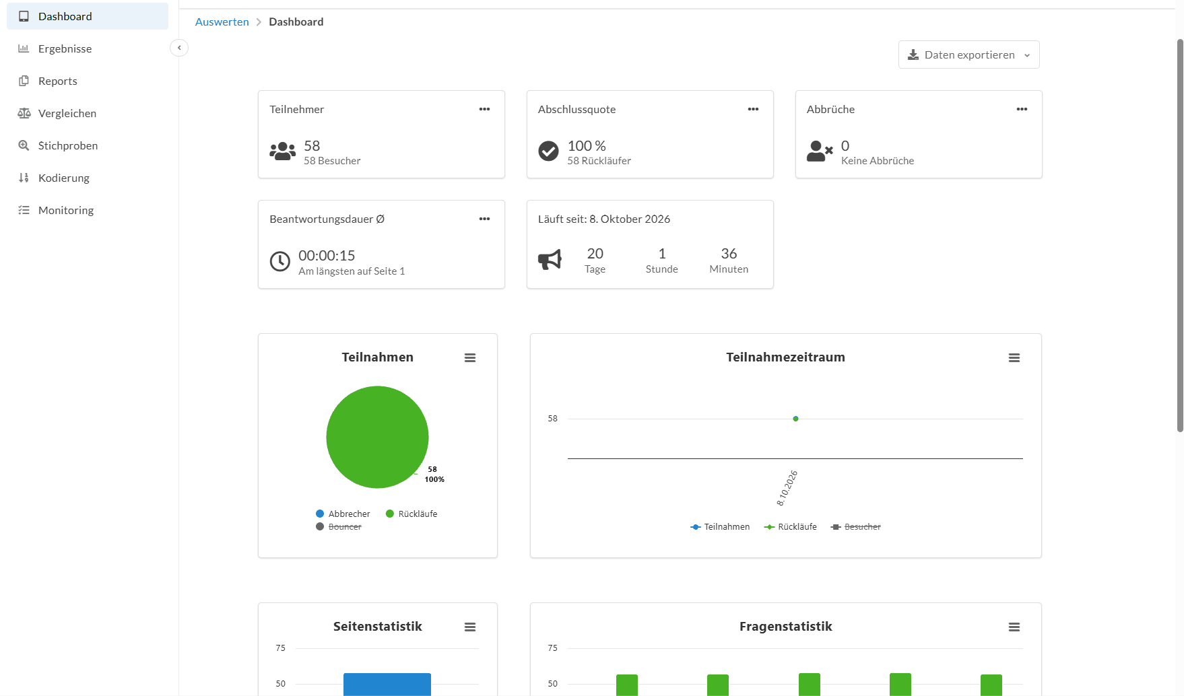Click the Vergleichen balance scale icon
This screenshot has height=696, width=1184.
click(x=24, y=113)
